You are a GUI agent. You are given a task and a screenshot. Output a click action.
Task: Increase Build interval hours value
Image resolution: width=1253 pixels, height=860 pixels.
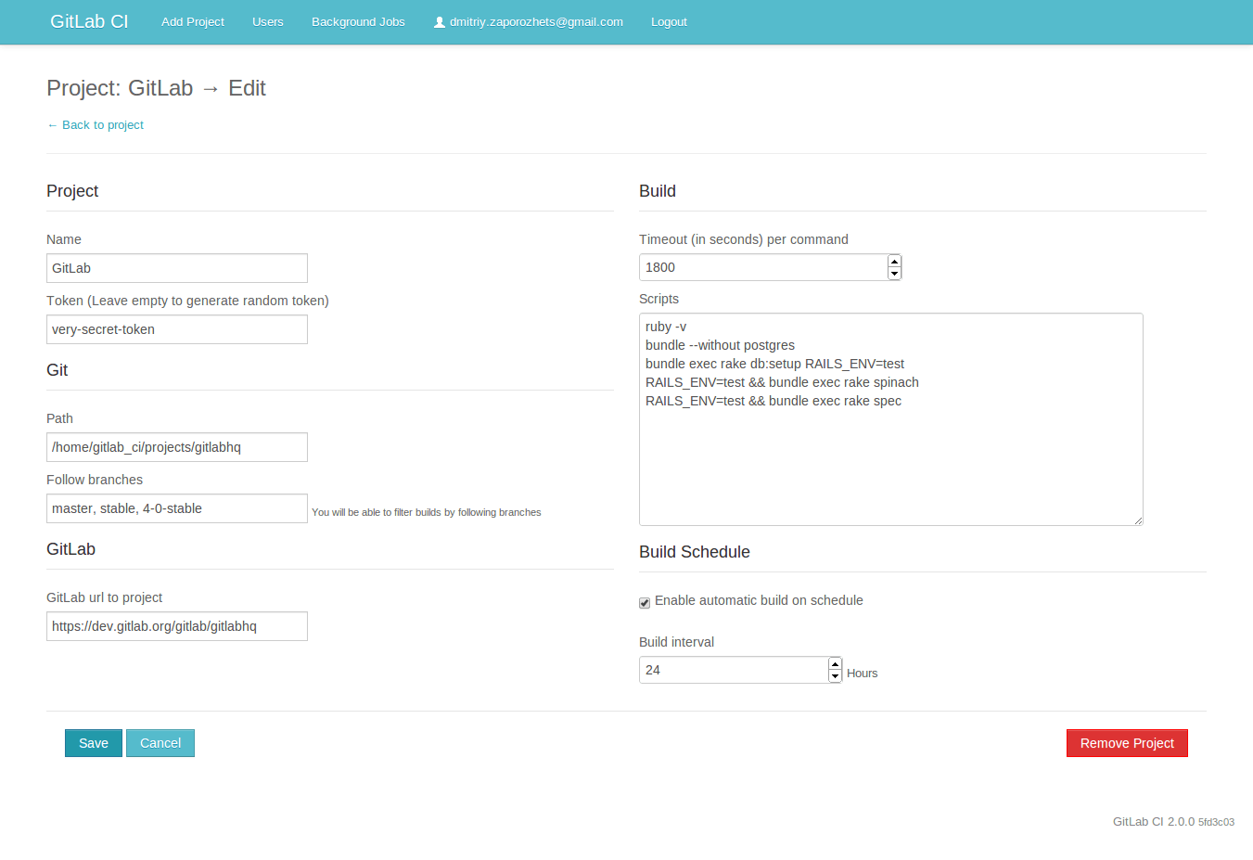click(x=835, y=662)
